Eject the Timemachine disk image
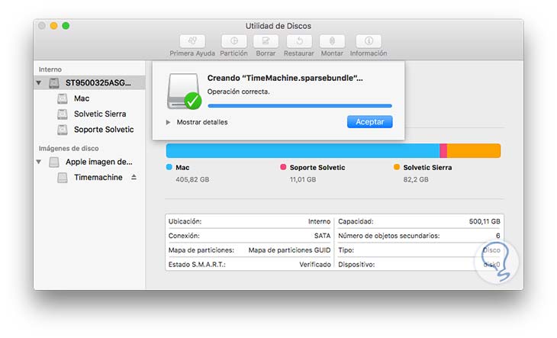The width and height of the screenshot is (557, 338). point(134,177)
